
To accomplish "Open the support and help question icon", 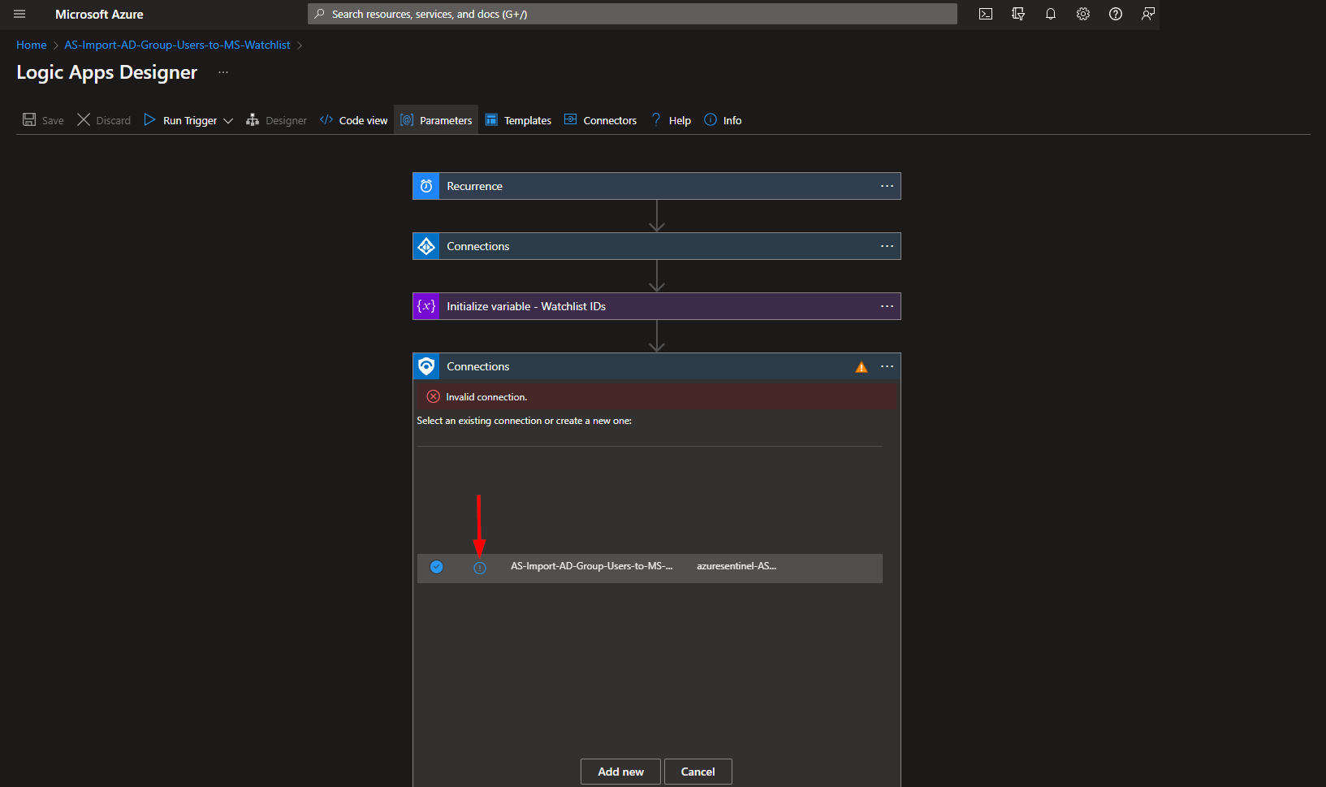I will [x=1116, y=14].
